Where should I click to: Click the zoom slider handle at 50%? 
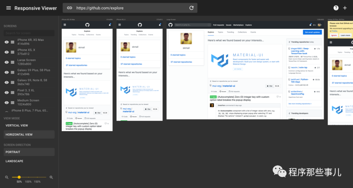pos(19,177)
